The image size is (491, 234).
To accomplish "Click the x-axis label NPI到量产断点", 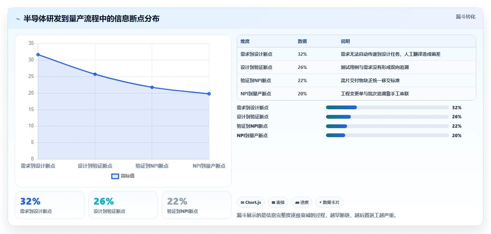I will coord(209,166).
